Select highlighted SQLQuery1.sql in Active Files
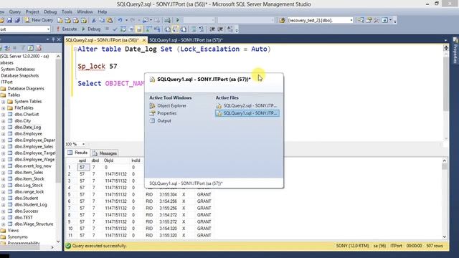Viewport: 459px width, 258px height. click(247, 113)
